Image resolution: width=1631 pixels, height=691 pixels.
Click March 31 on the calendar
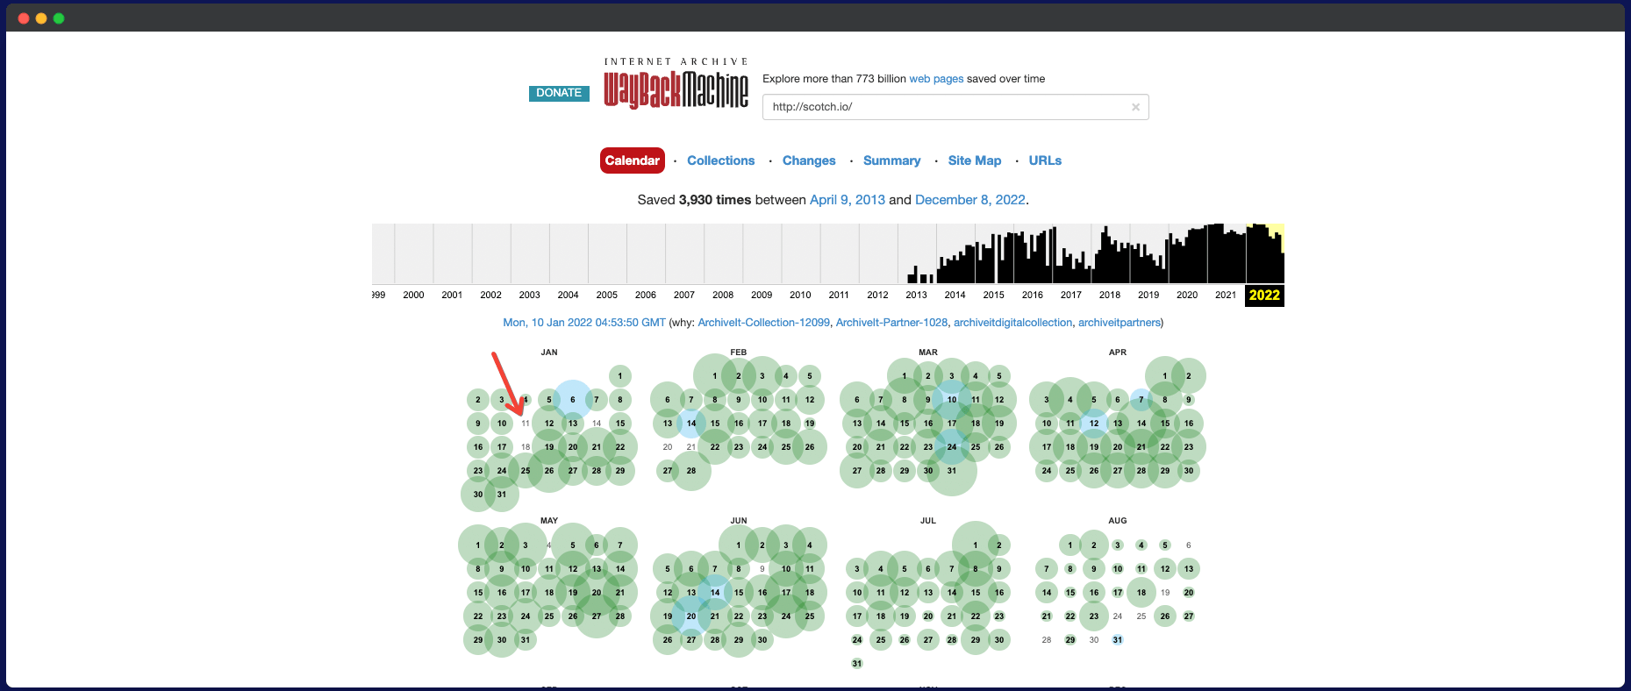(952, 471)
